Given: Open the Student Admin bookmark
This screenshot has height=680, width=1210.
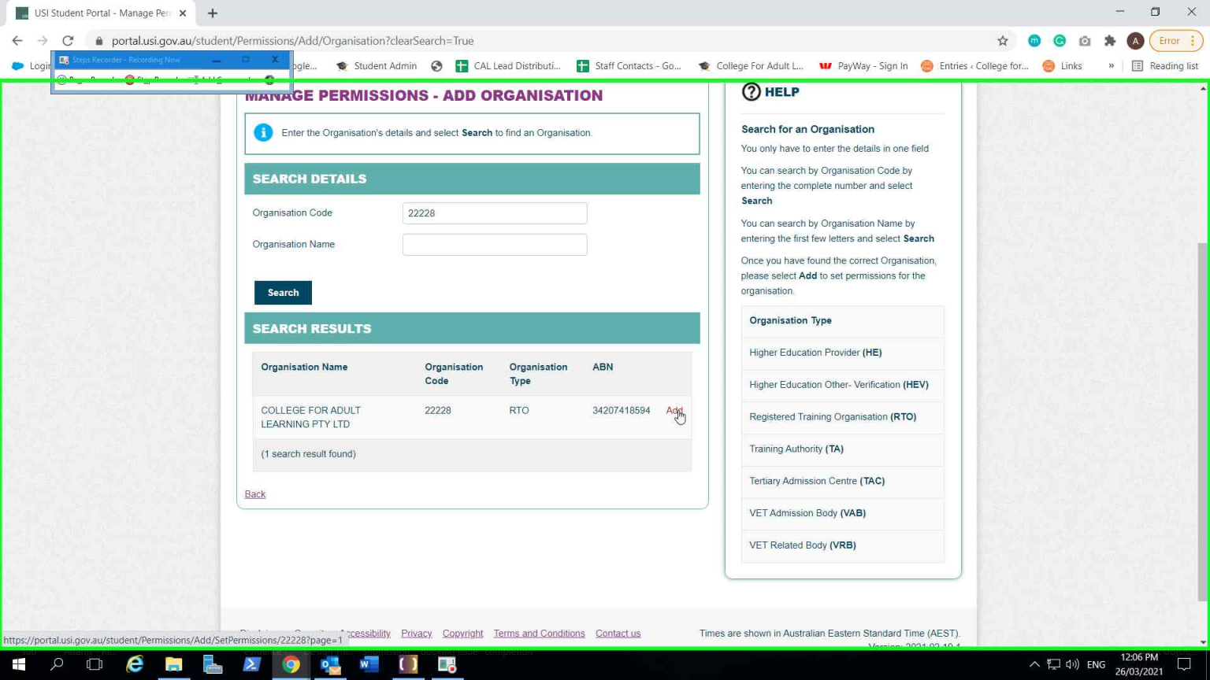Looking at the screenshot, I should 377,66.
